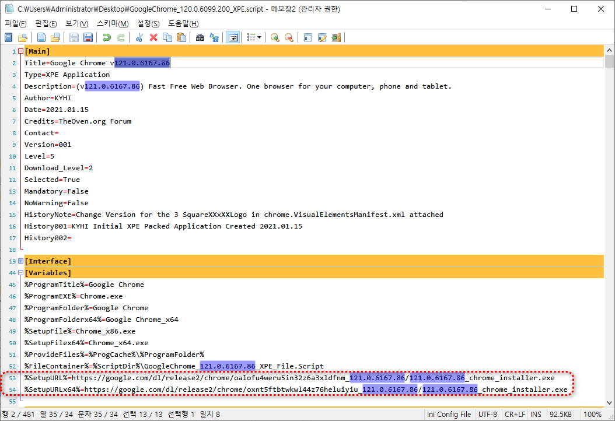Click the 'Selected=True' line
The height and width of the screenshot is (421, 615).
[52, 180]
